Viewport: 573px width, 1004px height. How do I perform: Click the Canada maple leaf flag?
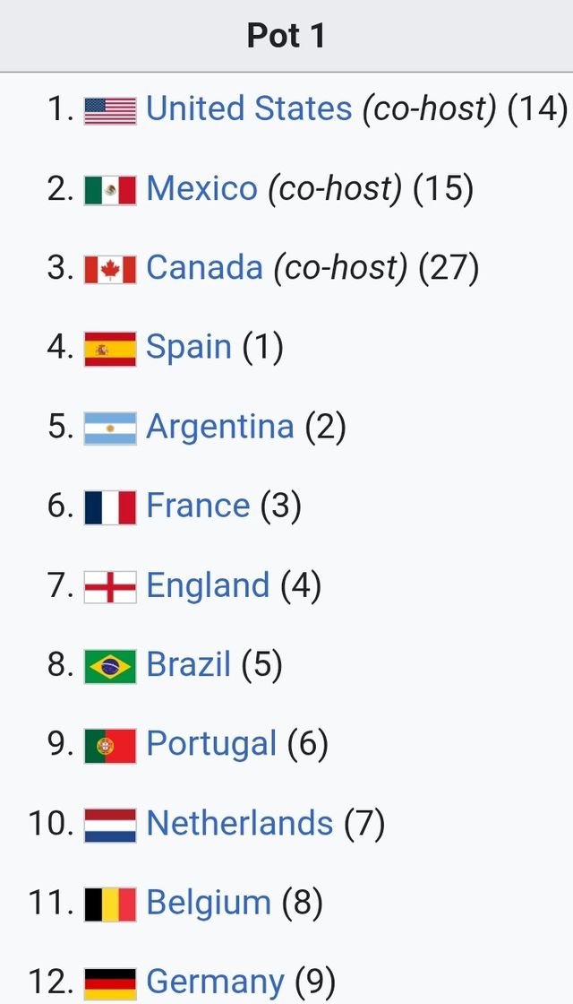coord(110,269)
